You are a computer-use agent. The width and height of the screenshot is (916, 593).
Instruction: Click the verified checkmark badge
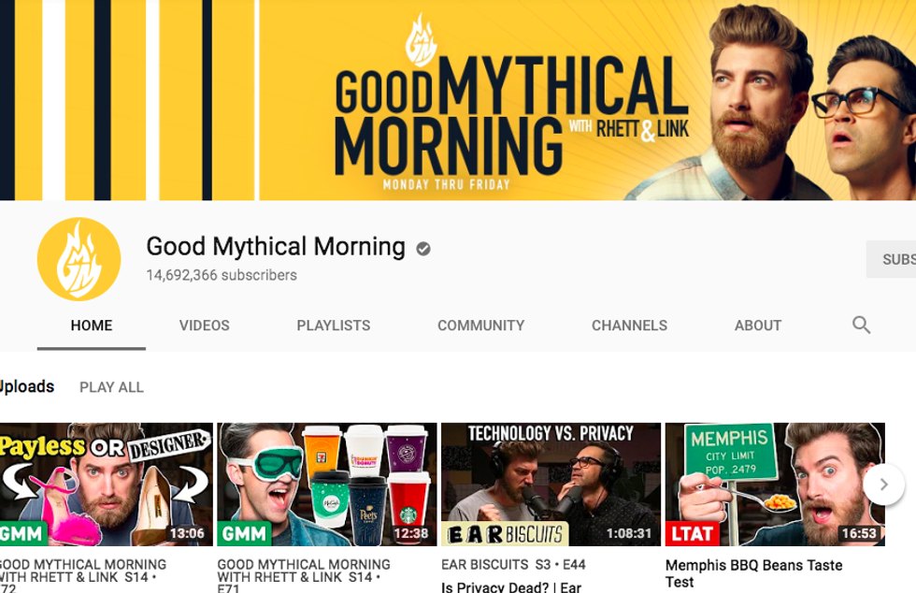[x=423, y=249]
